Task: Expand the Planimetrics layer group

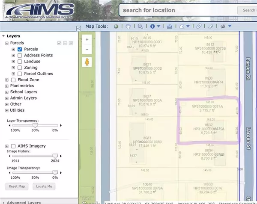Action: click(x=6, y=86)
